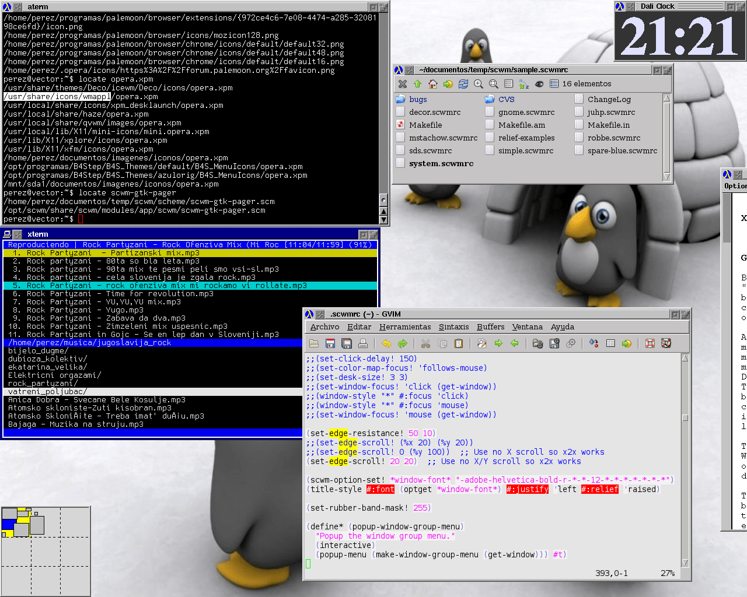Refresh the file manager listing
747x597 pixels.
[x=463, y=84]
